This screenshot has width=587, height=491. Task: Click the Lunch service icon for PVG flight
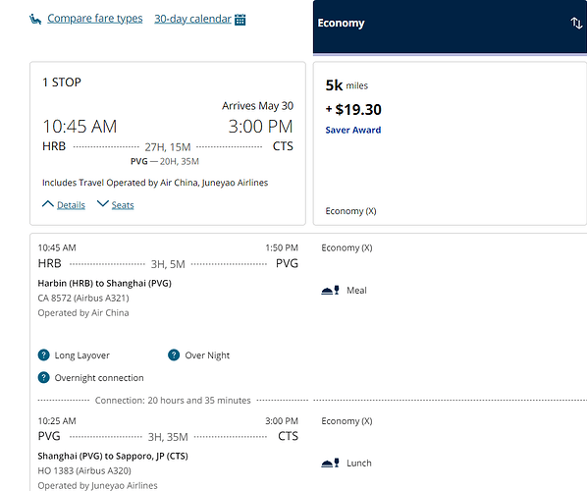pyautogui.click(x=330, y=464)
